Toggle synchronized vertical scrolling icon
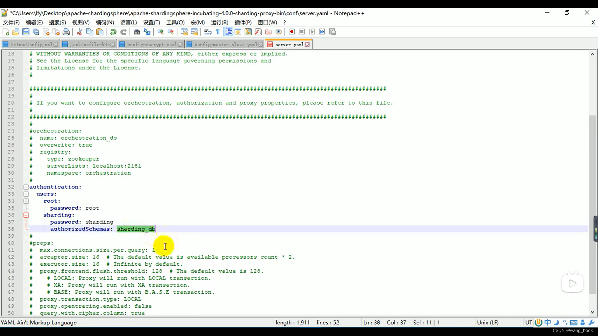The height and width of the screenshot is (336, 598). 184,32
